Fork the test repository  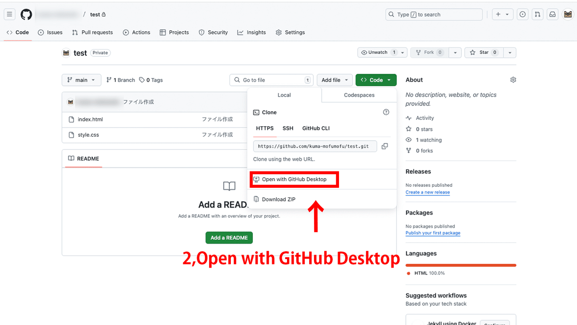click(429, 52)
